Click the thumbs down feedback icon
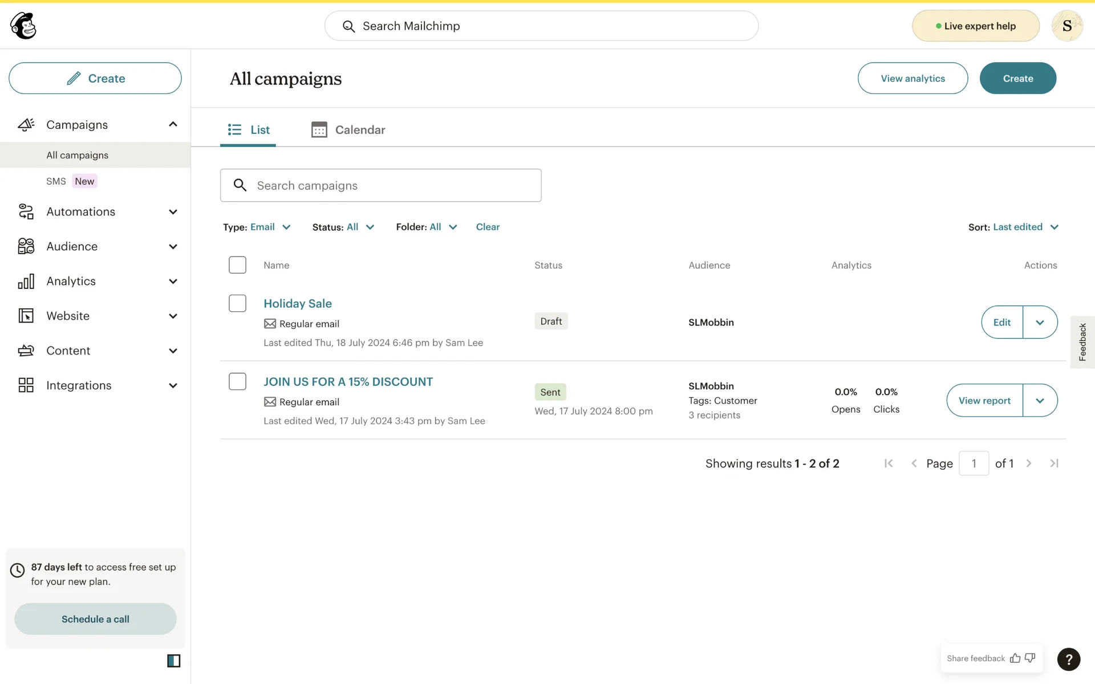The image size is (1095, 684). pos(1030,658)
